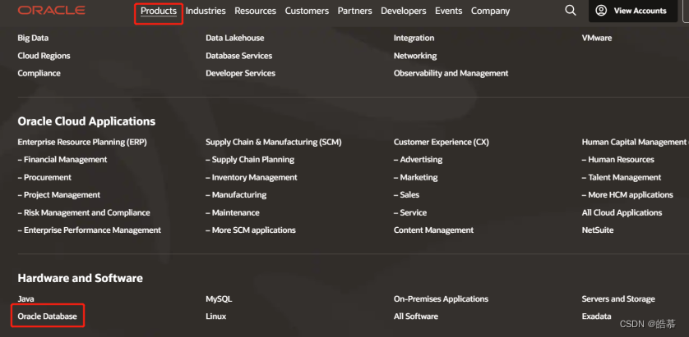Select Enterprise Performance Management

pyautogui.click(x=89, y=230)
